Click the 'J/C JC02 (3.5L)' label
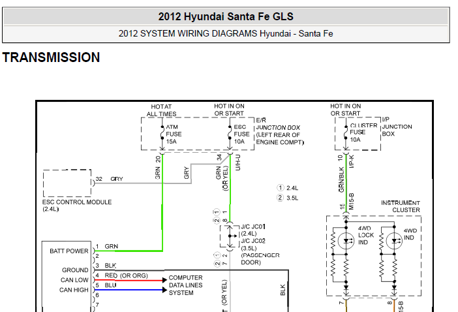The image size is (458, 312). point(253,245)
